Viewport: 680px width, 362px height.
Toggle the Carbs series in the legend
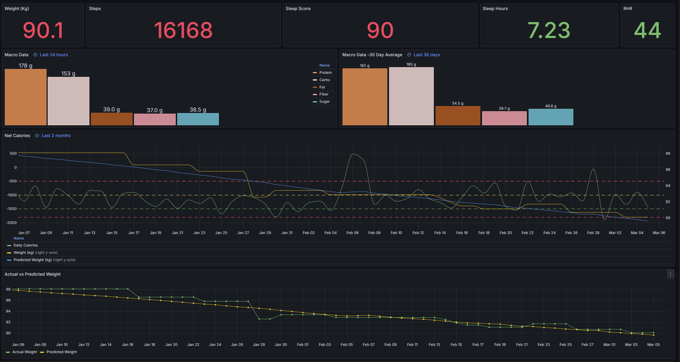click(324, 80)
